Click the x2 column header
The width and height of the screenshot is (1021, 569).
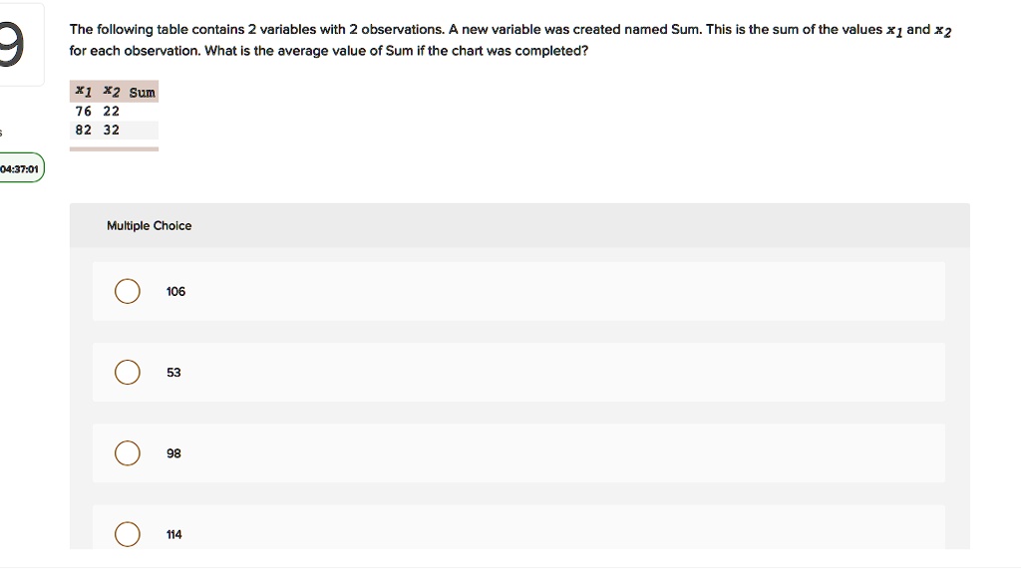click(x=111, y=92)
